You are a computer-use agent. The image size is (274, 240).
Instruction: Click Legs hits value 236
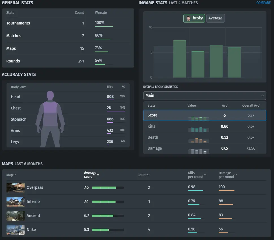tap(110, 142)
